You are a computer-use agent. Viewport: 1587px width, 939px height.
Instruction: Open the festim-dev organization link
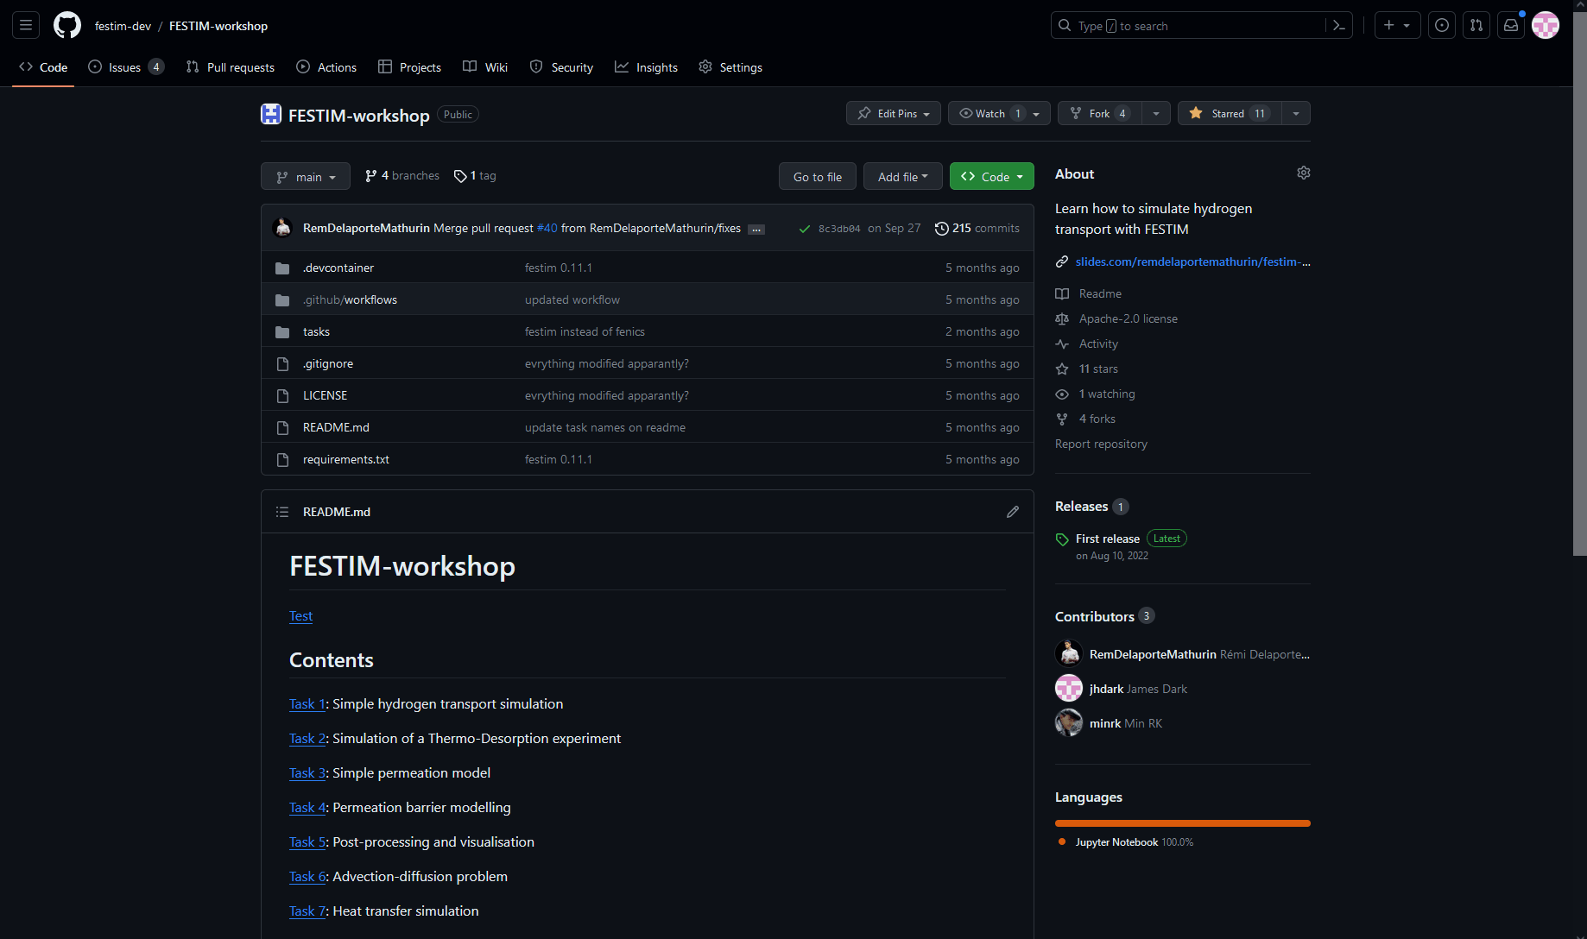point(123,26)
